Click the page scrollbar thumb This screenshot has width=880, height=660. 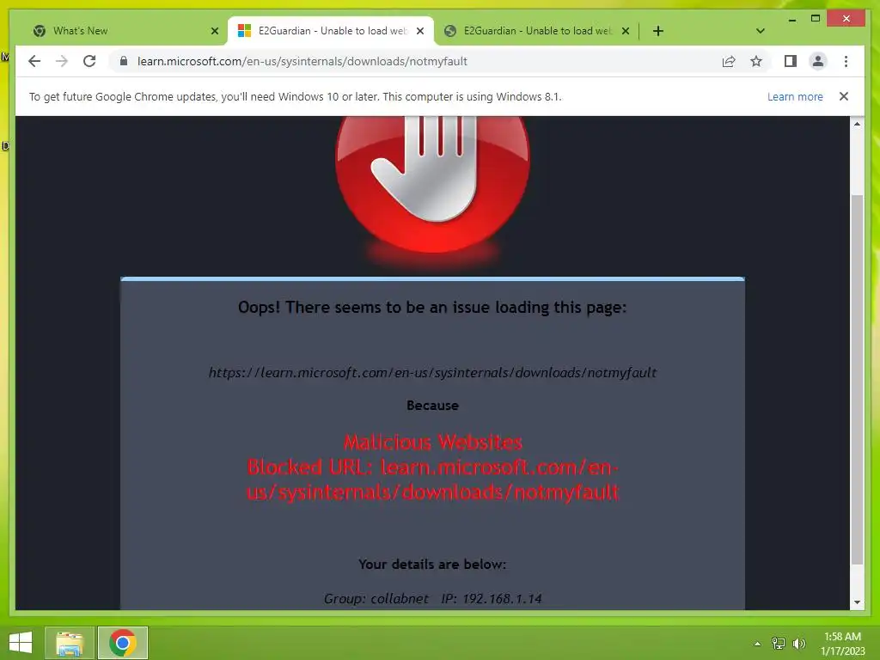click(857, 379)
